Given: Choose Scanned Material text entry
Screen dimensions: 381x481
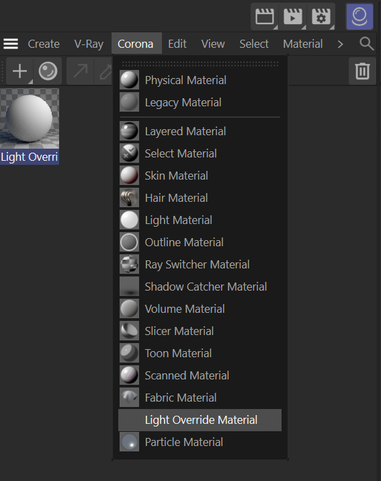Looking at the screenshot, I should 187,375.
